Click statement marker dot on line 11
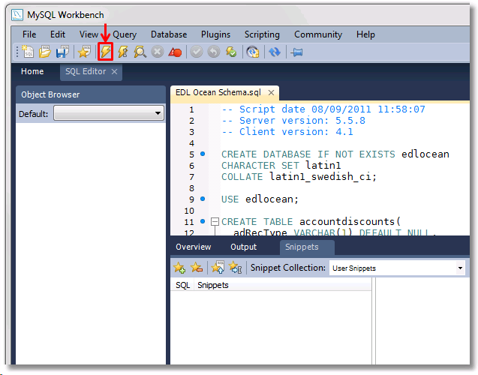 point(203,221)
